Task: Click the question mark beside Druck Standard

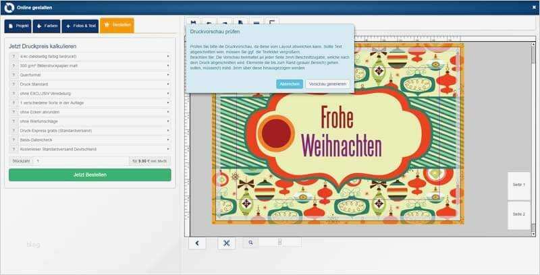Action: click(x=13, y=84)
